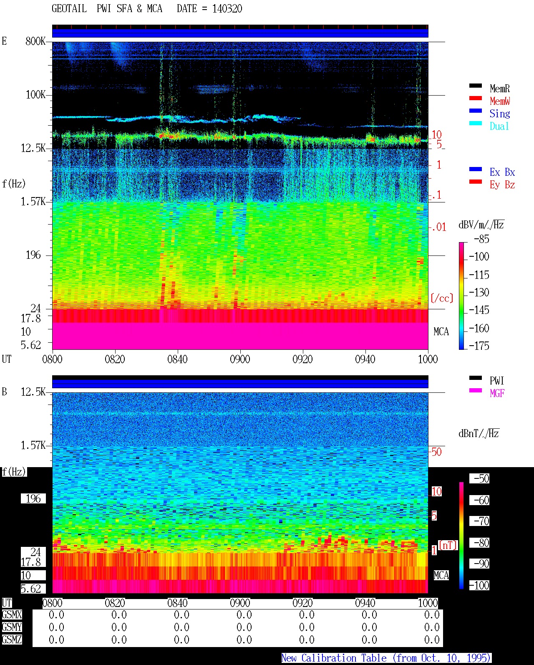Click the red Ey Bz legend swatch

(476, 182)
